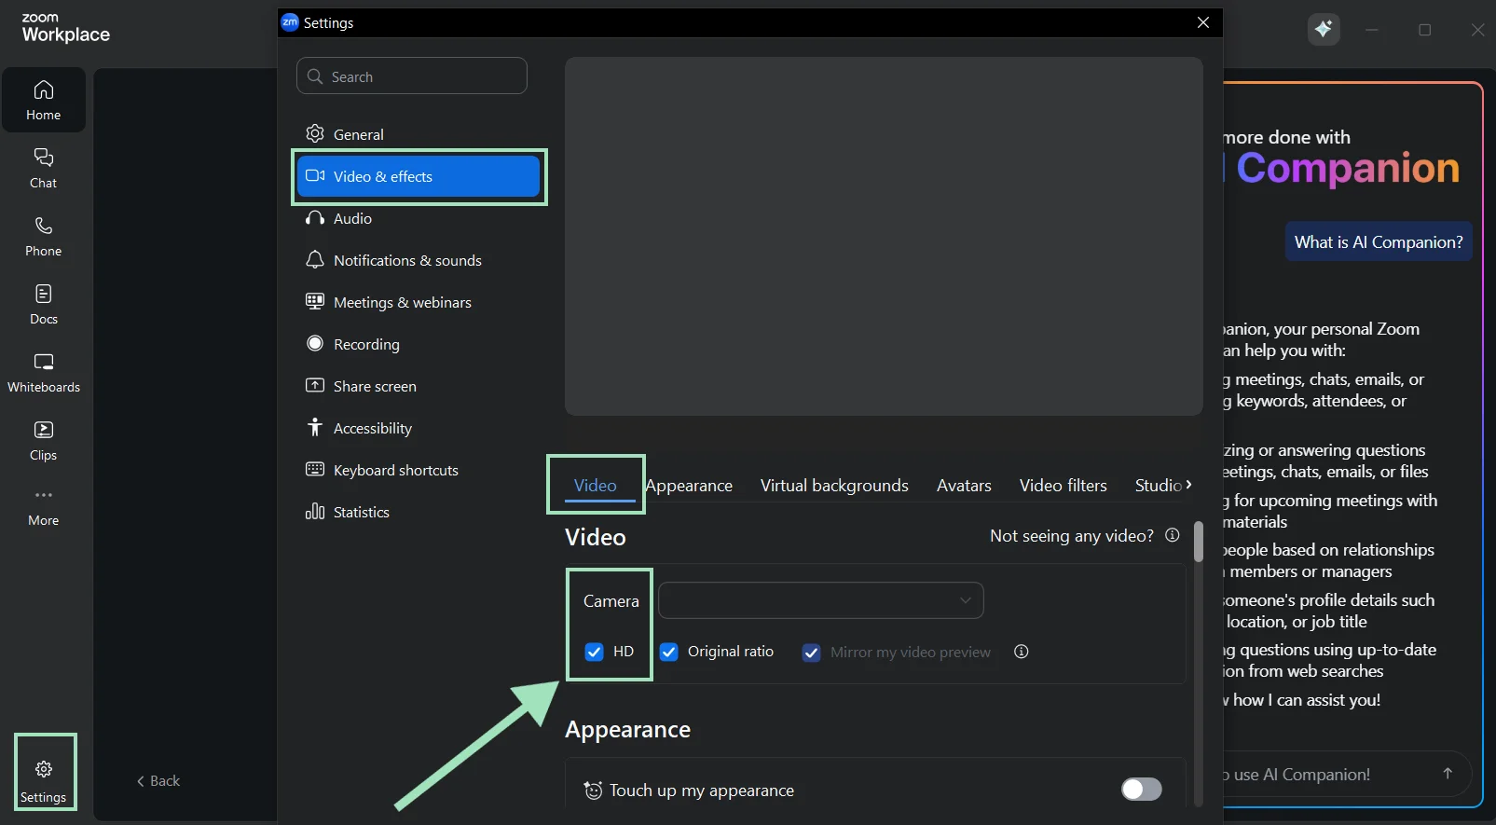
Task: Open the Docs sidebar icon
Action: [44, 304]
